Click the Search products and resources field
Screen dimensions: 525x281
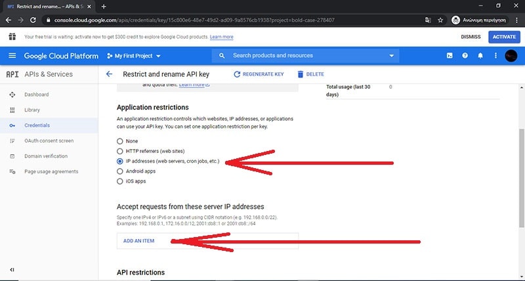pyautogui.click(x=302, y=56)
